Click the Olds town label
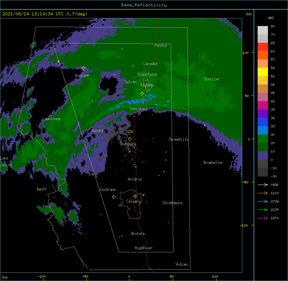This screenshot has width=288, height=281. [130, 131]
